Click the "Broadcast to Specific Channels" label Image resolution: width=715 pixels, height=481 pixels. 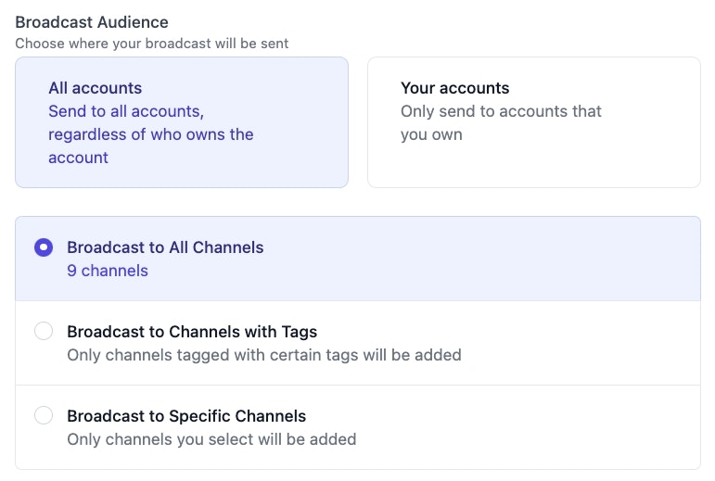click(x=186, y=416)
